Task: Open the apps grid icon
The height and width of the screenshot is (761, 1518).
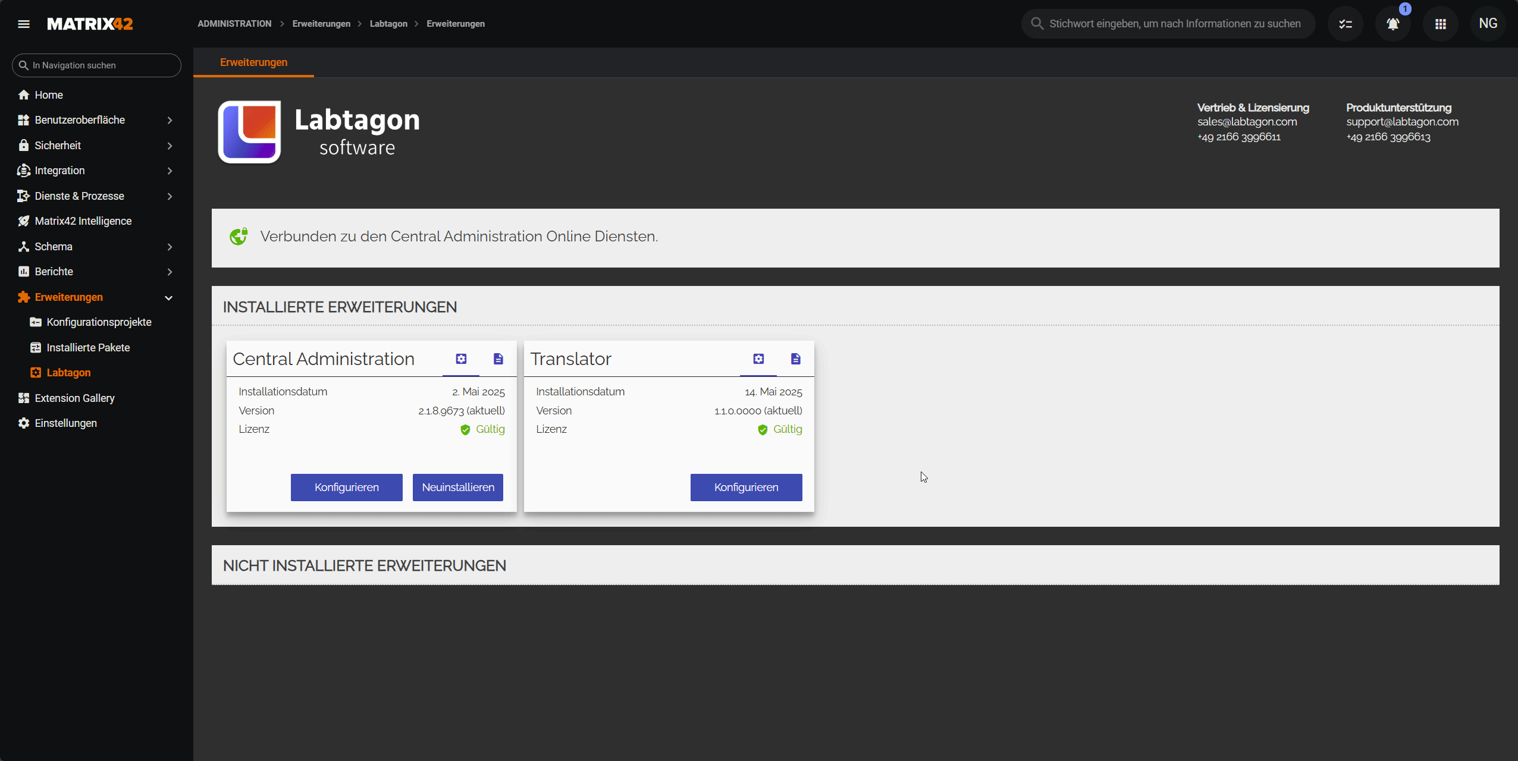Action: point(1441,24)
